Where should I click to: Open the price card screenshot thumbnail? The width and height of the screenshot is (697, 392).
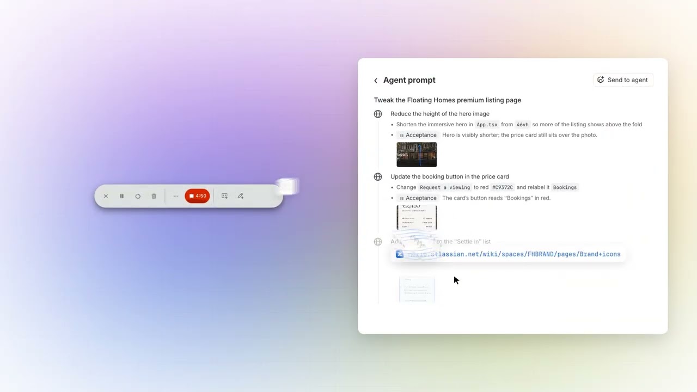[417, 217]
